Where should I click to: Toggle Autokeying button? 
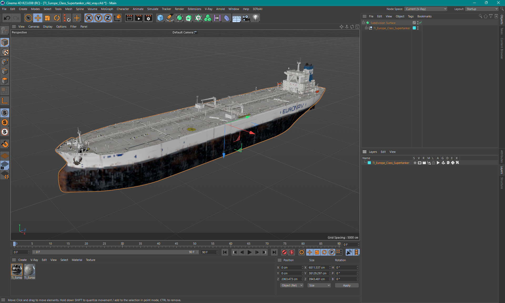point(292,252)
